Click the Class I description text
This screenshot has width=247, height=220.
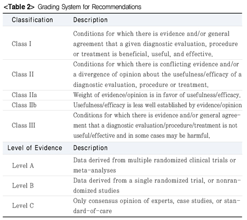click(155, 44)
